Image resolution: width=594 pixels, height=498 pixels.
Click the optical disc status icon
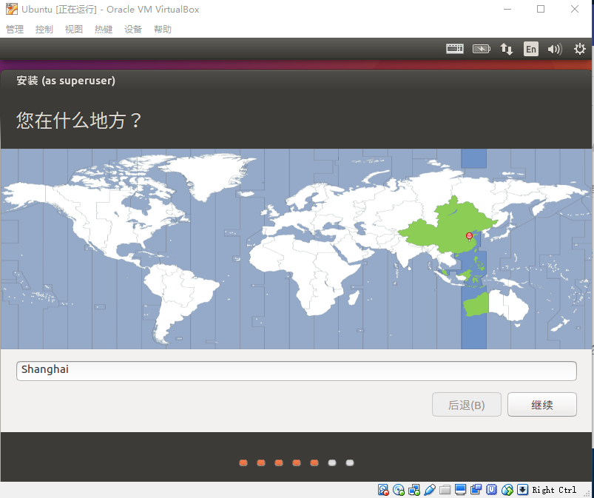coord(399,490)
